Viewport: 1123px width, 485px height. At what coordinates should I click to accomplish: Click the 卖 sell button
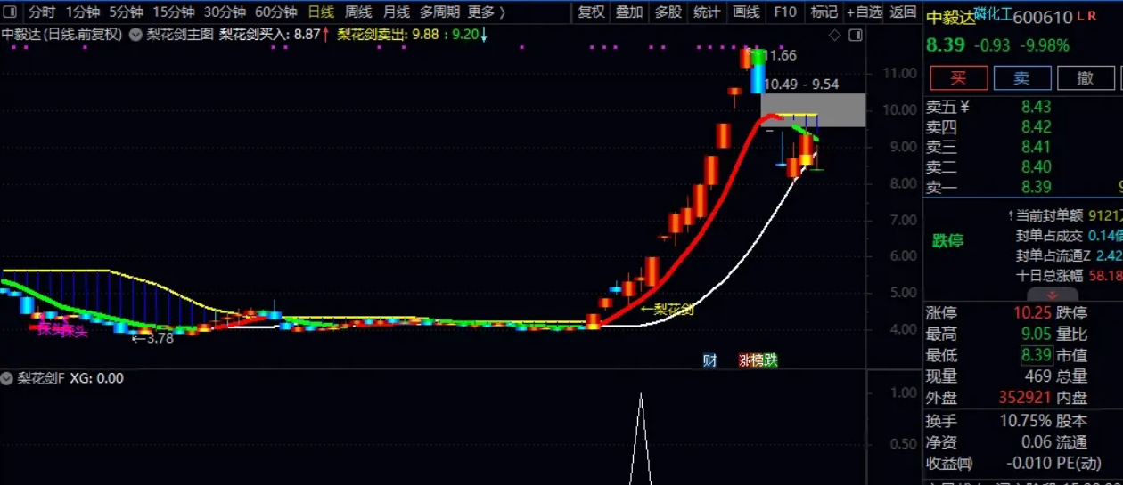pyautogui.click(x=1021, y=78)
